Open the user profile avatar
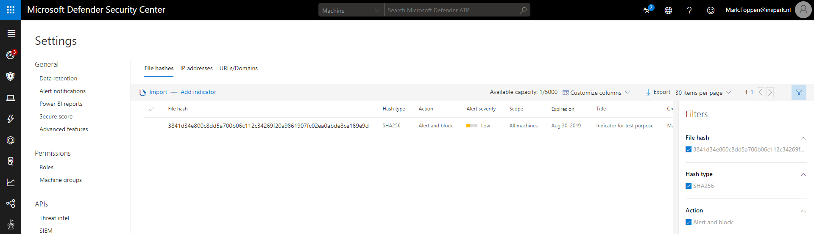This screenshot has height=234, width=814. tap(803, 10)
